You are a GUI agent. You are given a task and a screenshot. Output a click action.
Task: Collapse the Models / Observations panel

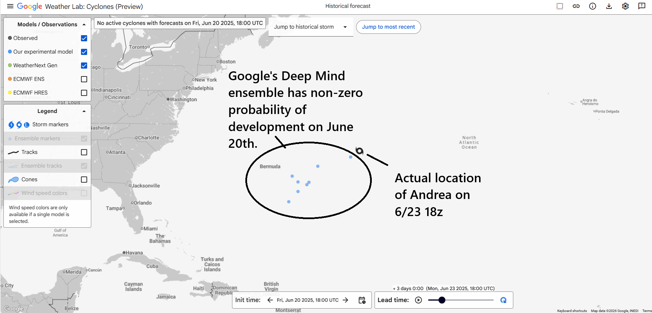pyautogui.click(x=84, y=25)
